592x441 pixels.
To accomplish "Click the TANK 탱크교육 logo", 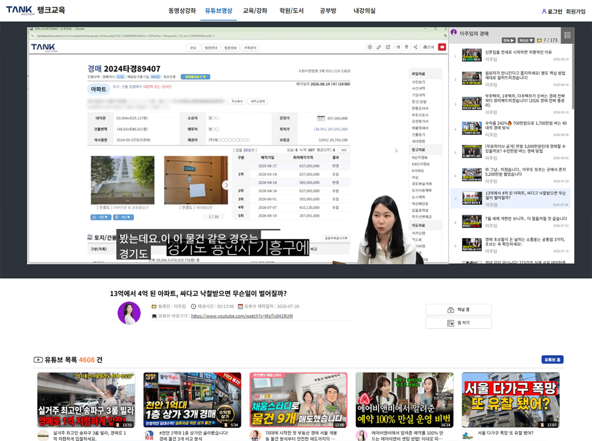I will click(x=36, y=10).
